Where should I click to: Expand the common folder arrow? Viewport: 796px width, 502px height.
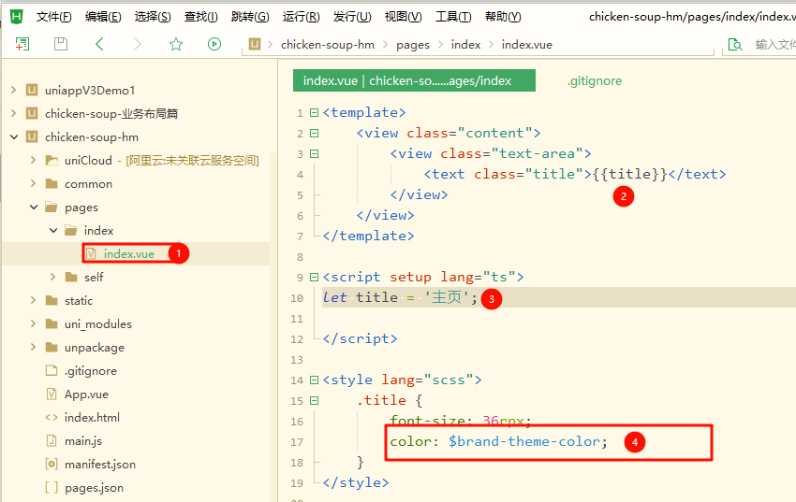click(34, 183)
